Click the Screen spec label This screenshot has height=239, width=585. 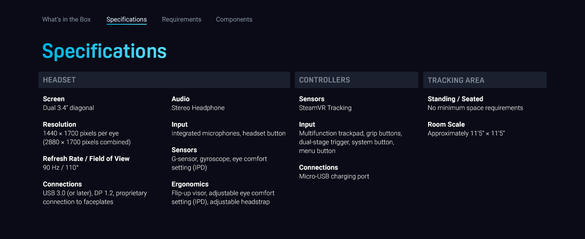click(x=54, y=99)
